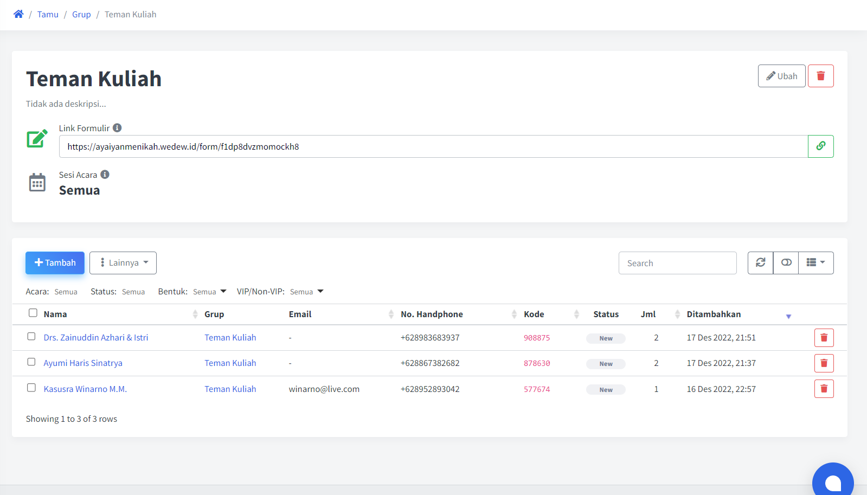Click phone number +628867382682
This screenshot has height=495, width=867.
[x=430, y=363]
